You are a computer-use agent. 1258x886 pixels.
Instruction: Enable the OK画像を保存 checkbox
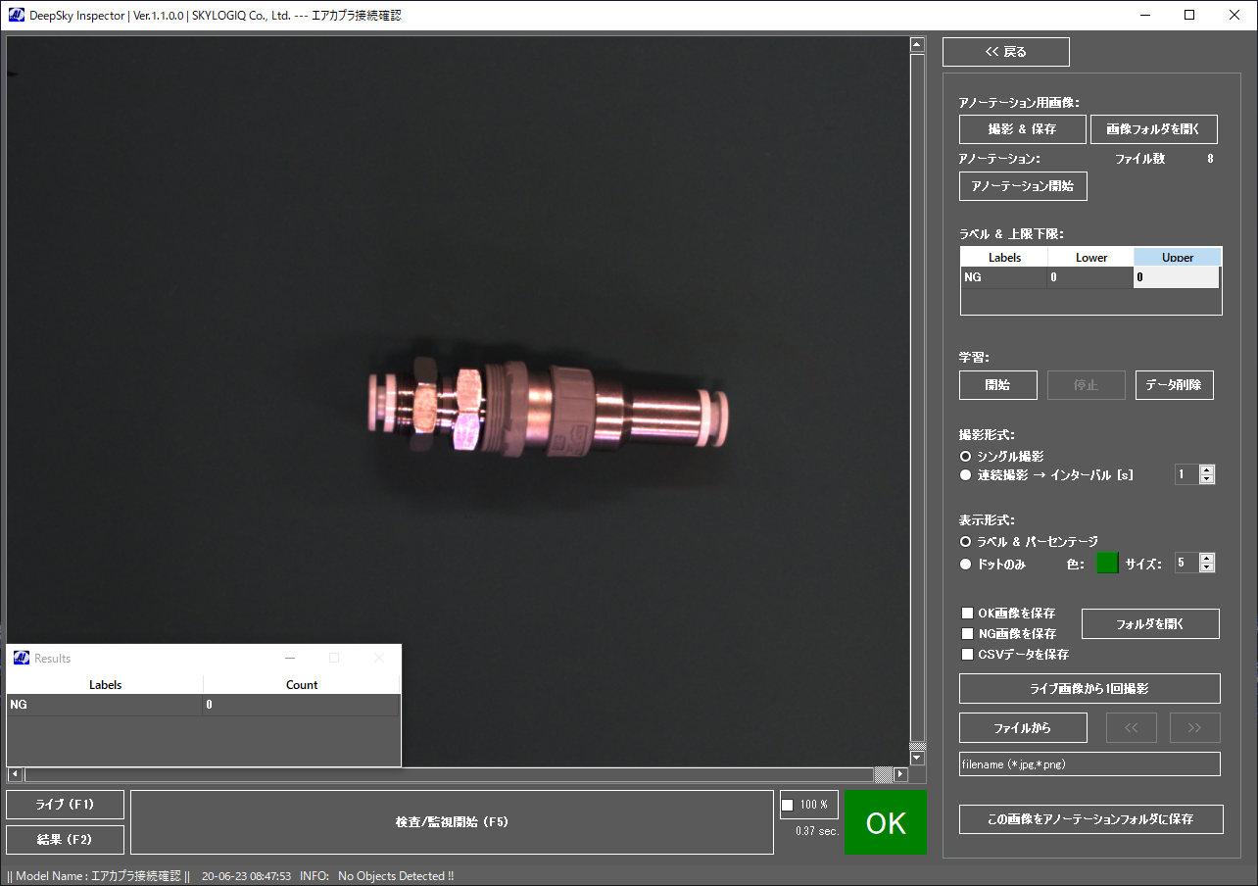click(x=968, y=614)
